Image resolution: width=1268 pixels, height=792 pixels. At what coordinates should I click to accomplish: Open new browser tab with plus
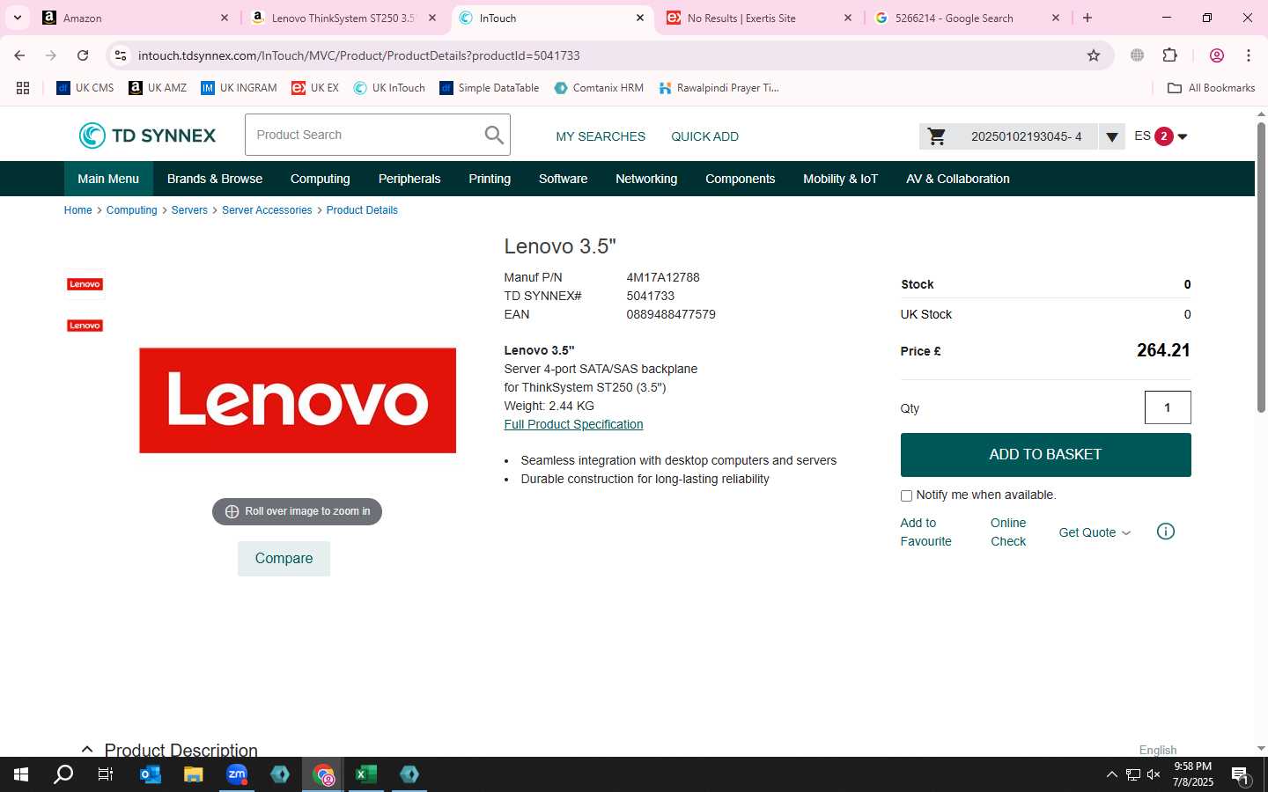[1087, 18]
